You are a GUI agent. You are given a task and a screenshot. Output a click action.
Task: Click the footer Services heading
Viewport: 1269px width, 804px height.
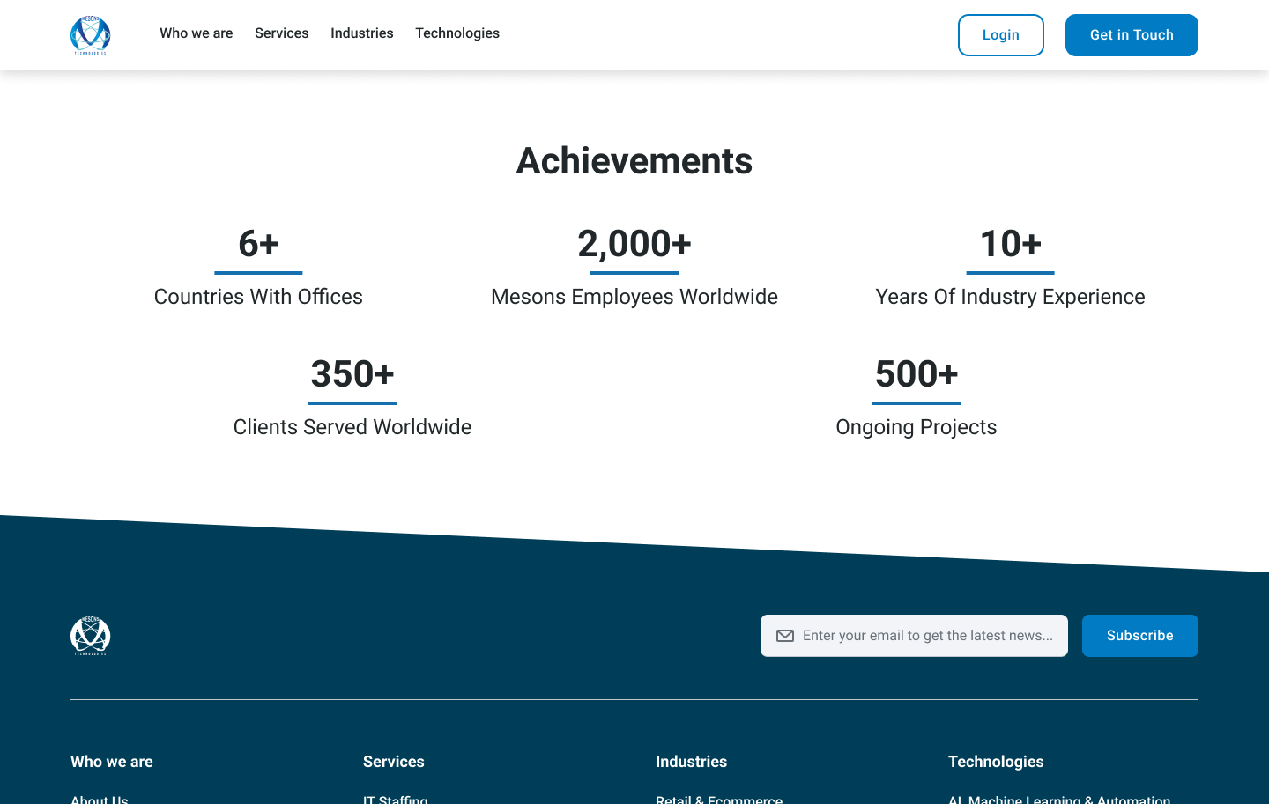tap(394, 762)
